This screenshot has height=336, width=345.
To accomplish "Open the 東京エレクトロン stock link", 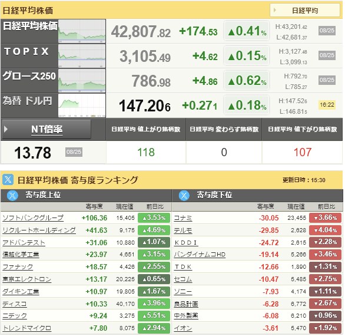I will point(26,279).
